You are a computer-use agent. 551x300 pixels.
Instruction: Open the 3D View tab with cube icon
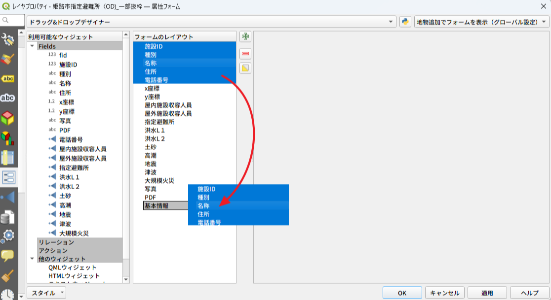8,118
